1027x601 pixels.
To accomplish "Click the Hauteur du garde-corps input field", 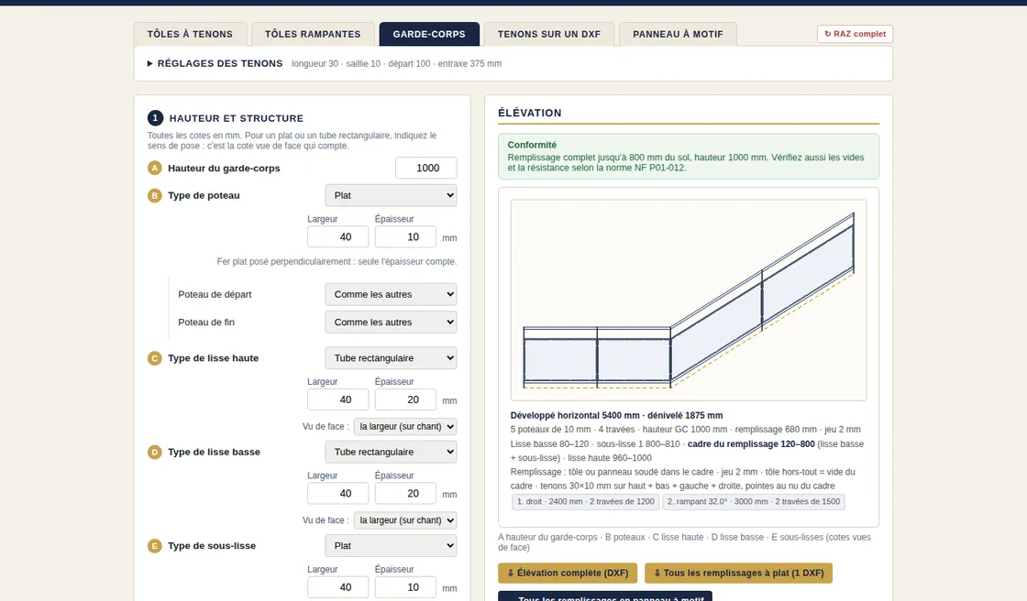I will [x=425, y=168].
